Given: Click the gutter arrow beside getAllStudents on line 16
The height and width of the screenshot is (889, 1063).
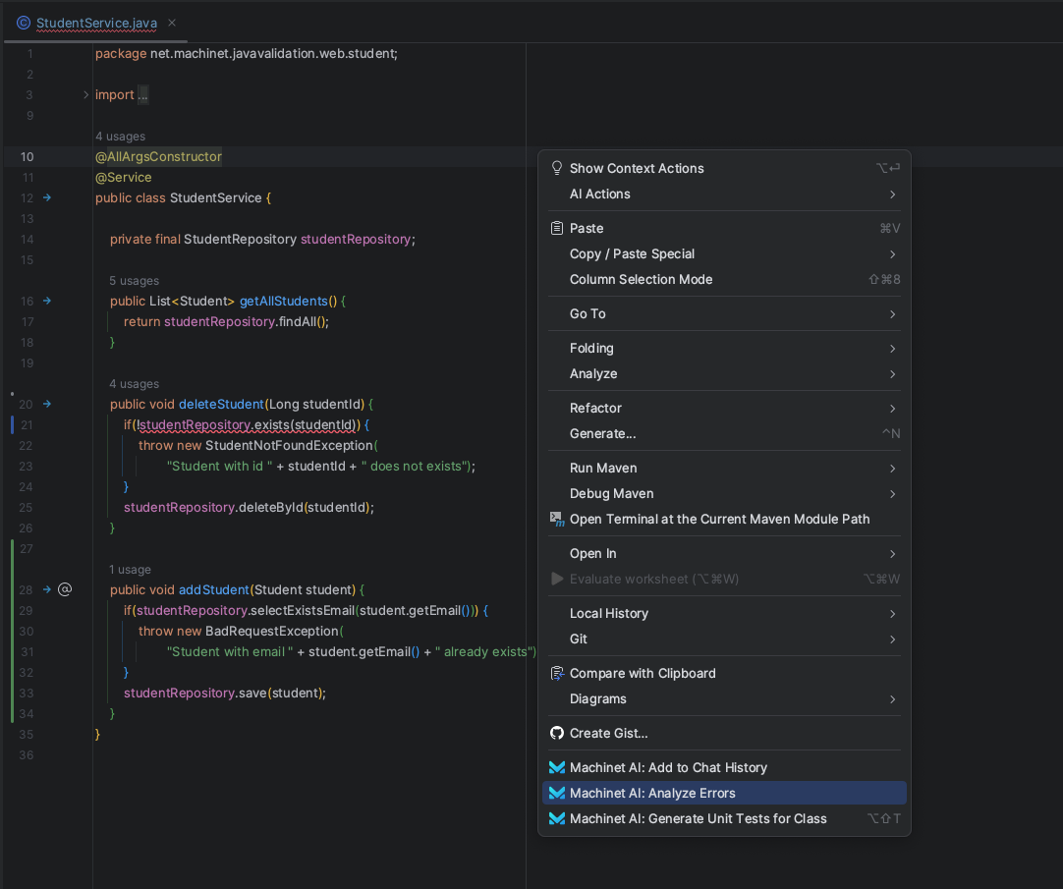Looking at the screenshot, I should click(47, 301).
